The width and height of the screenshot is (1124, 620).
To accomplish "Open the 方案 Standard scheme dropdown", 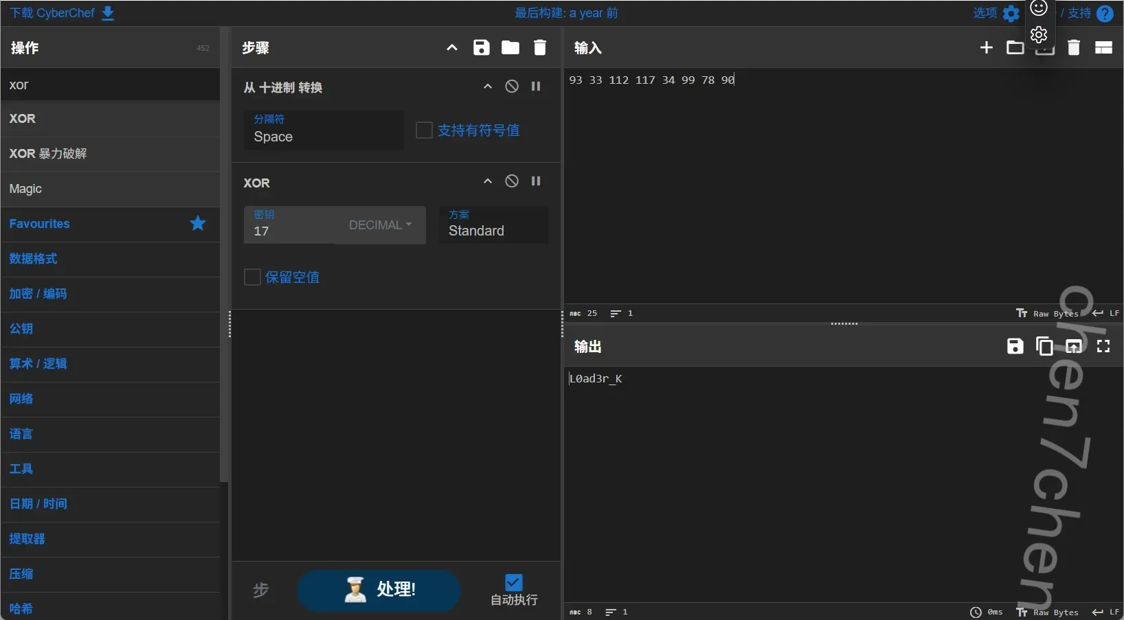I will 493,225.
